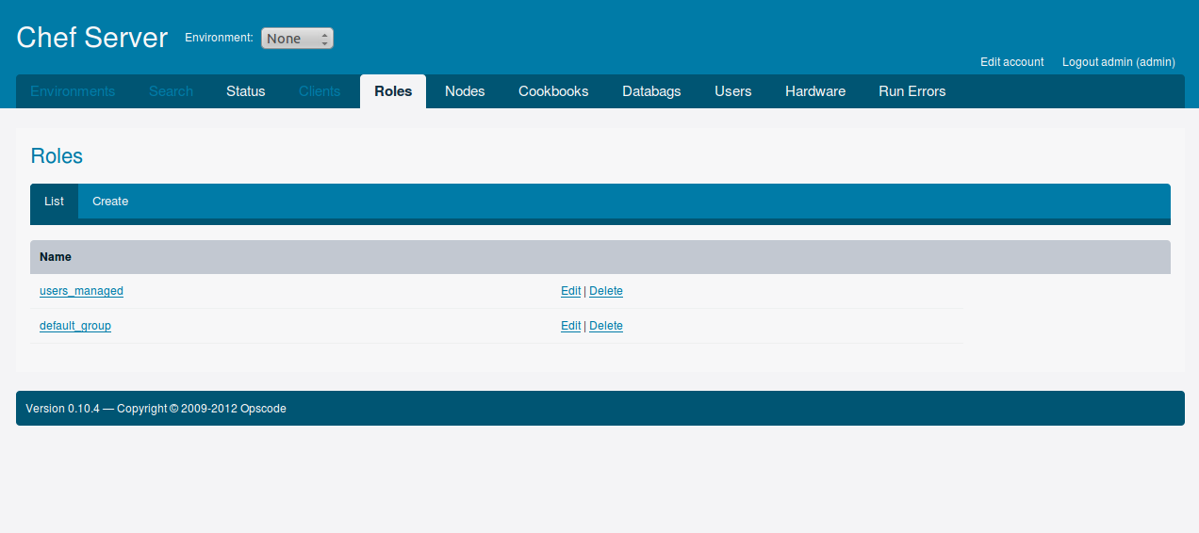Click the Environment: label
The image size is (1199, 533).
pos(219,38)
